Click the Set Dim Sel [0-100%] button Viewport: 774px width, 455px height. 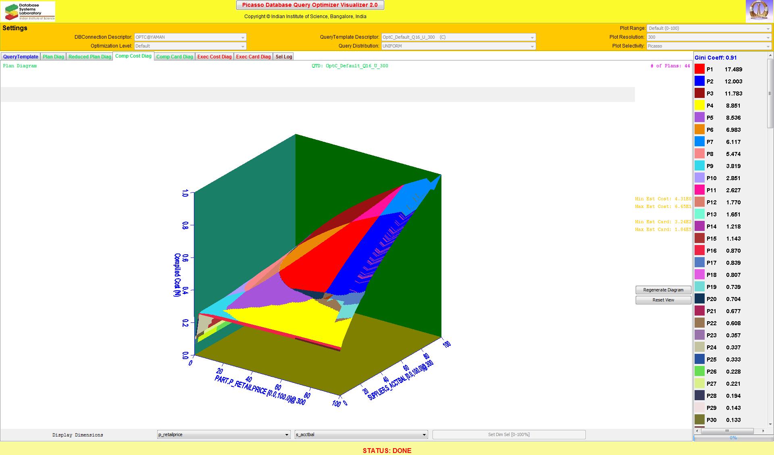tap(509, 434)
